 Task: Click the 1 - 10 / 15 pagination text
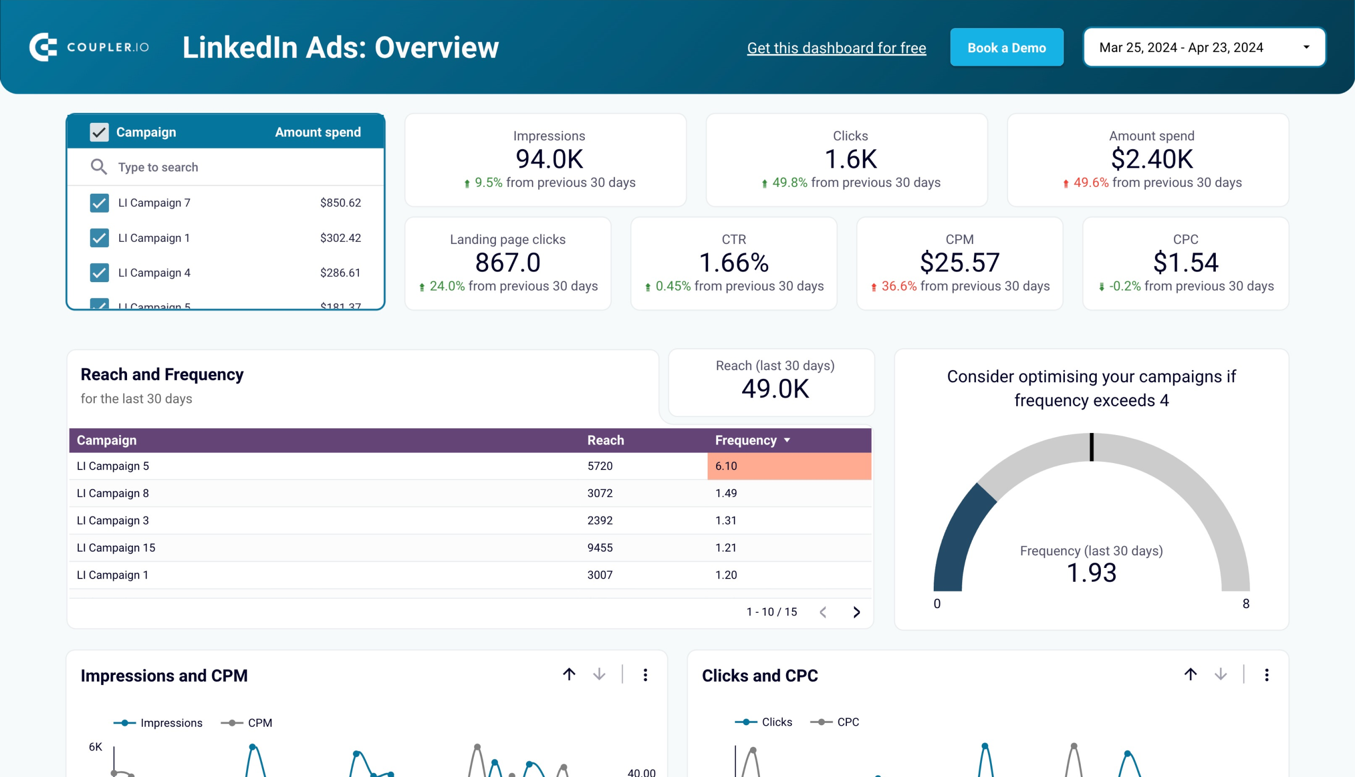click(x=772, y=612)
